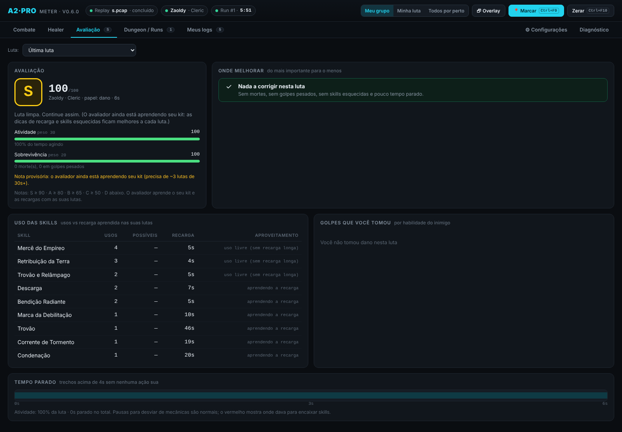This screenshot has height=432, width=622.
Task: Select the Corrente de Tormento row
Action: [158, 342]
